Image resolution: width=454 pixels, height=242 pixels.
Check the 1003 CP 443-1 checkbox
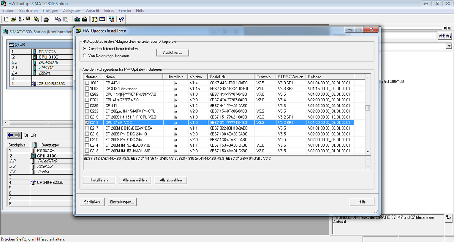click(87, 83)
